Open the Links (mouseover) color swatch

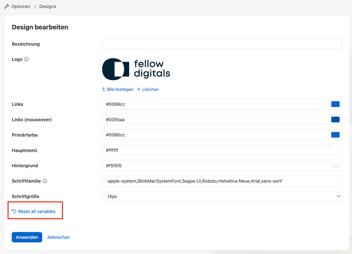click(x=335, y=119)
